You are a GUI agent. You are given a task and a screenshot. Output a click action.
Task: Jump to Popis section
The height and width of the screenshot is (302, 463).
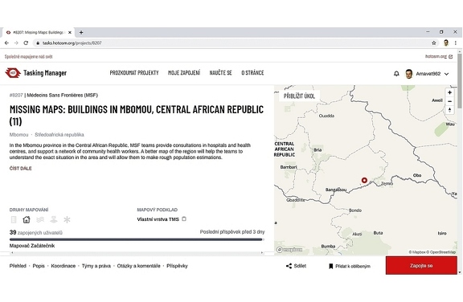pyautogui.click(x=39, y=266)
